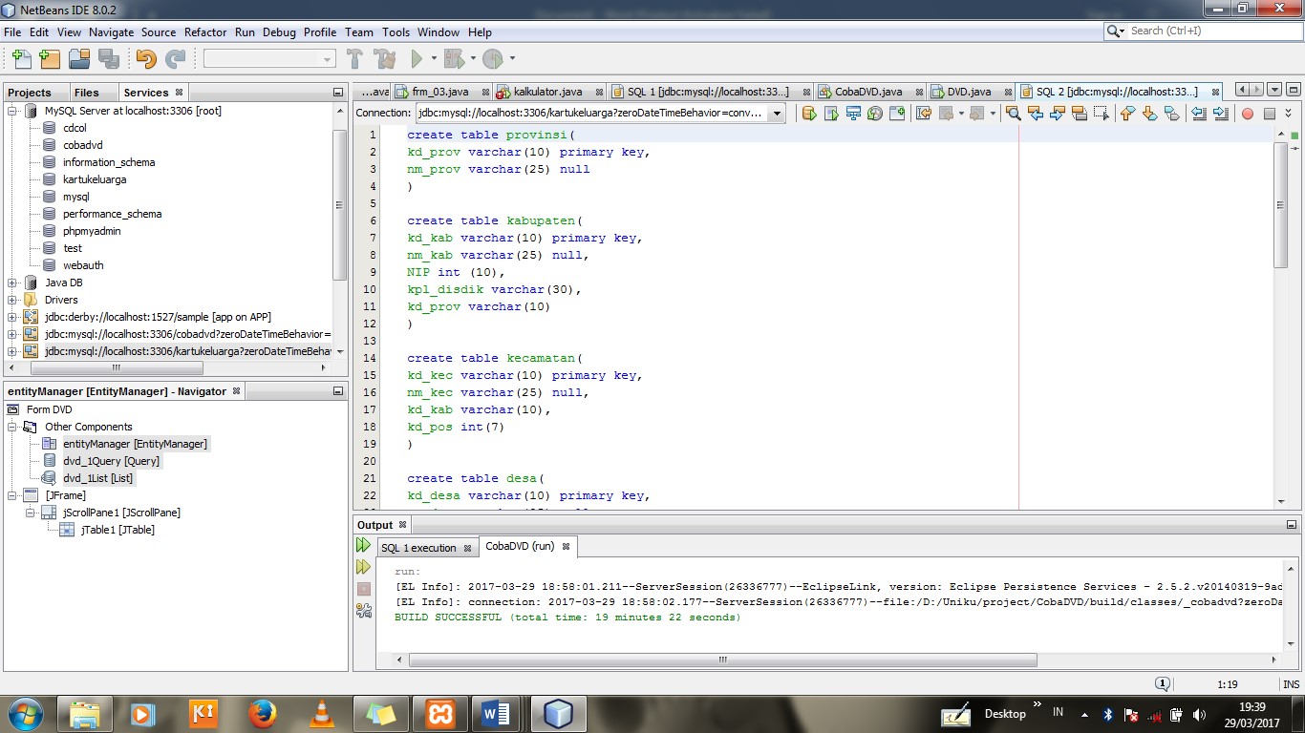The width and height of the screenshot is (1305, 733).
Task: Click the Desktop toolbar label in taskbar
Action: pos(1005,713)
